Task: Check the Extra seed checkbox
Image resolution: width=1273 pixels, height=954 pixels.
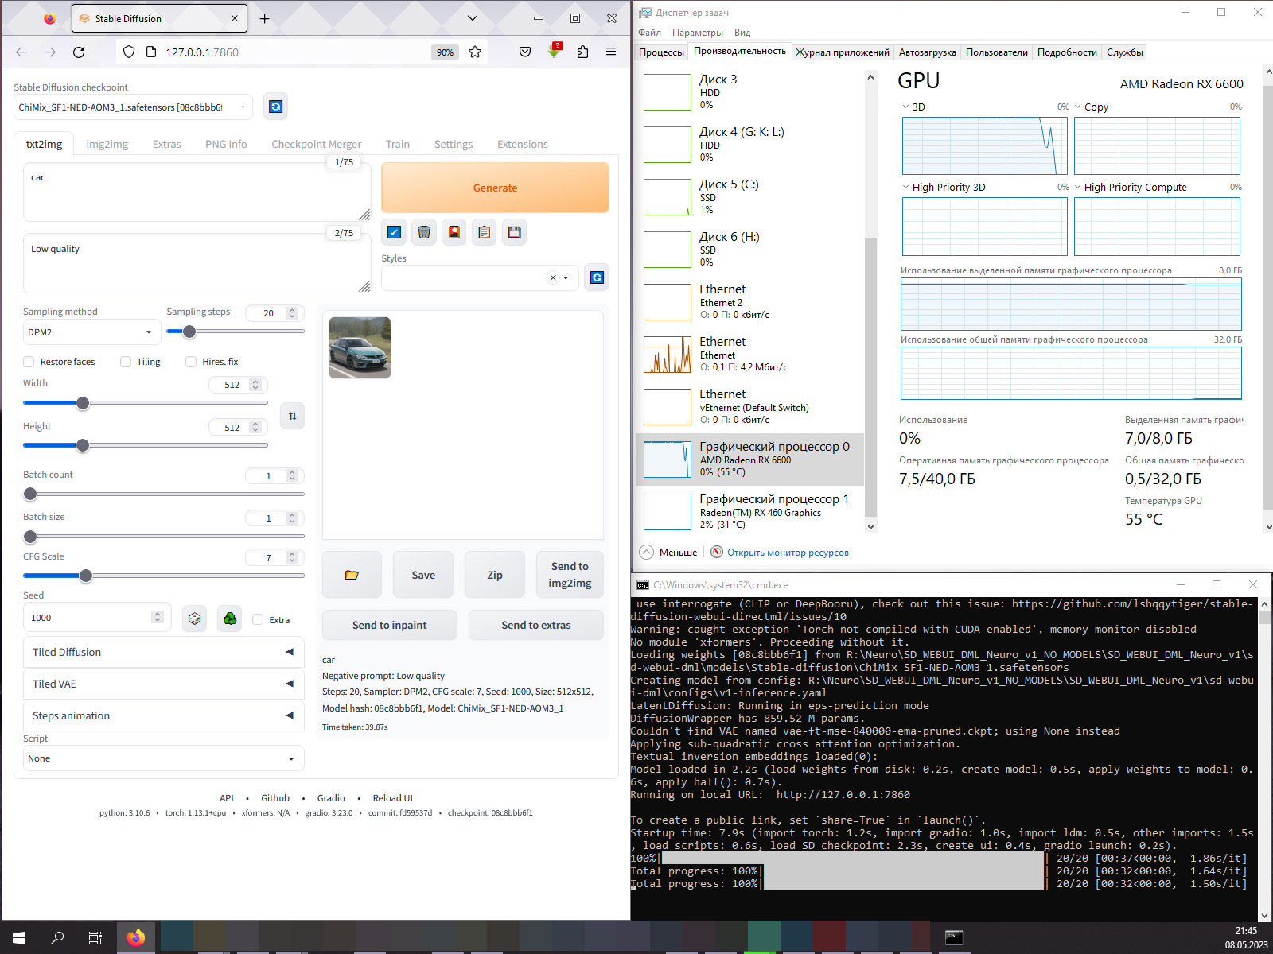Action: click(x=258, y=620)
